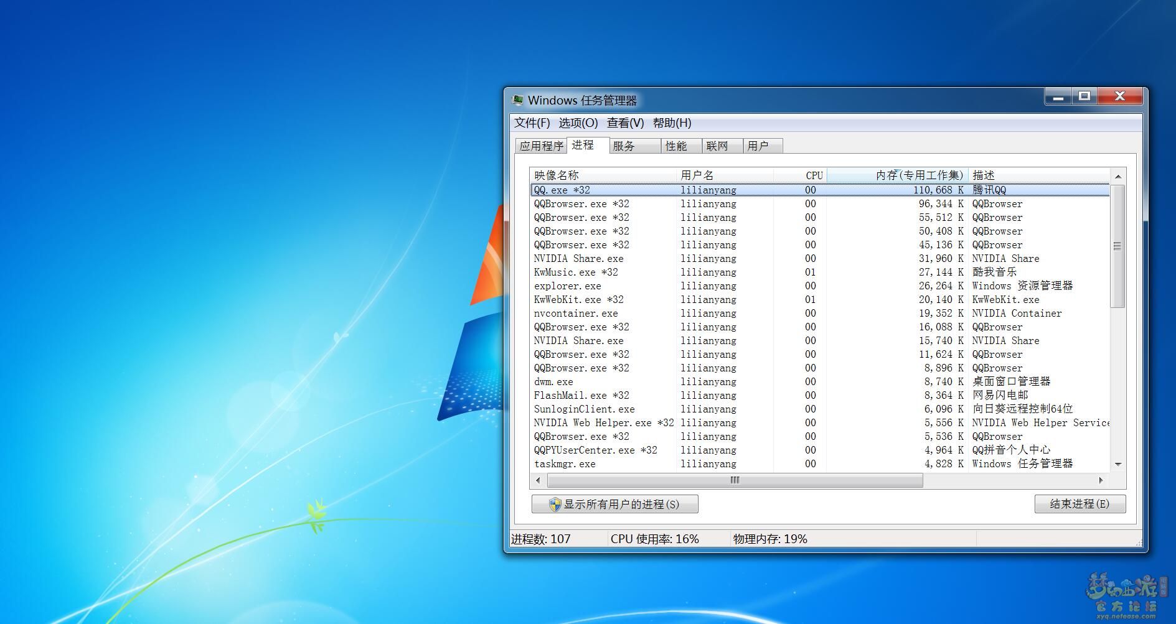Close the Windows 任务管理器 window
The height and width of the screenshot is (624, 1176).
tap(1121, 96)
